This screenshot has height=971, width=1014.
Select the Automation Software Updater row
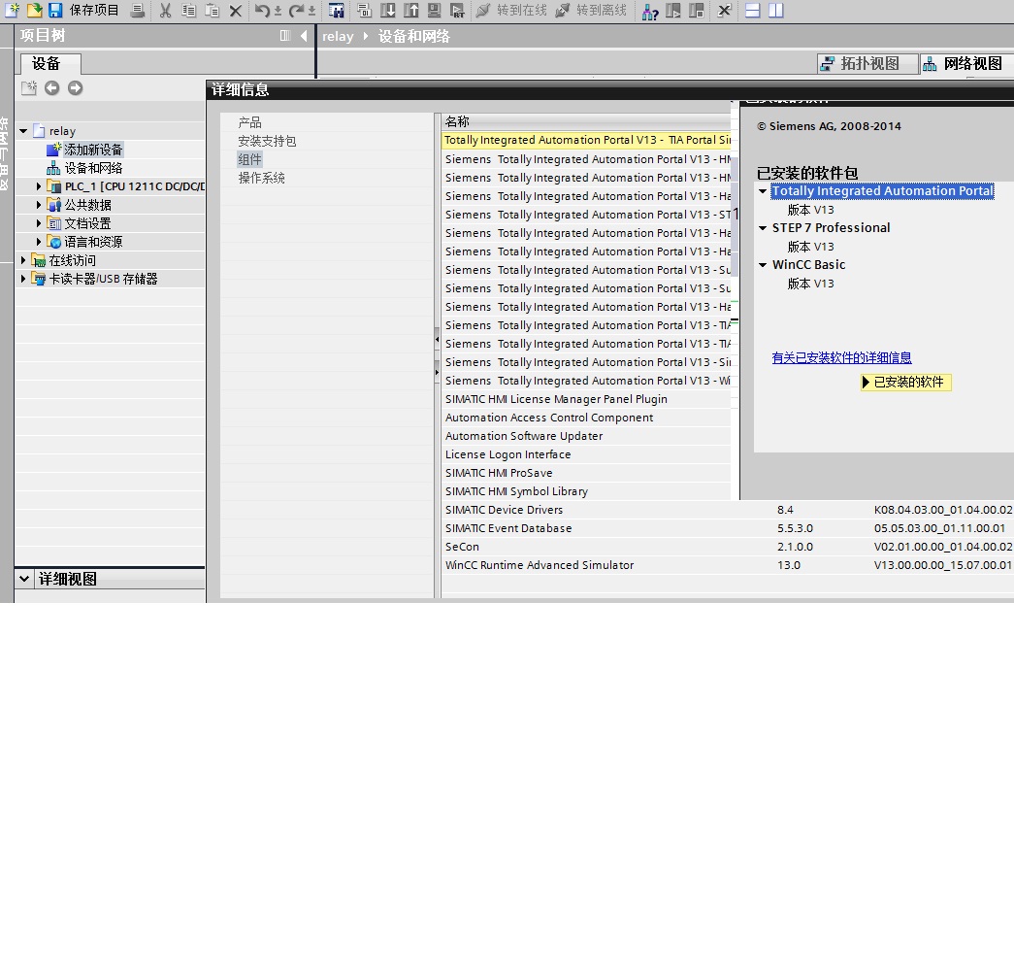(x=586, y=436)
